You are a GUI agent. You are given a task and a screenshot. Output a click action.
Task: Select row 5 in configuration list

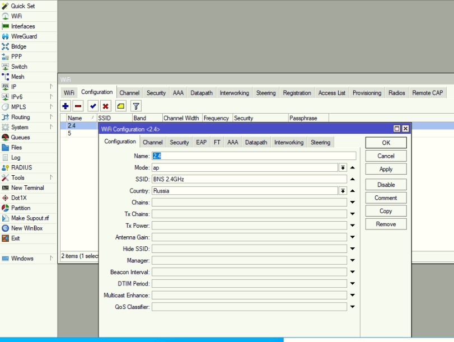[79, 133]
